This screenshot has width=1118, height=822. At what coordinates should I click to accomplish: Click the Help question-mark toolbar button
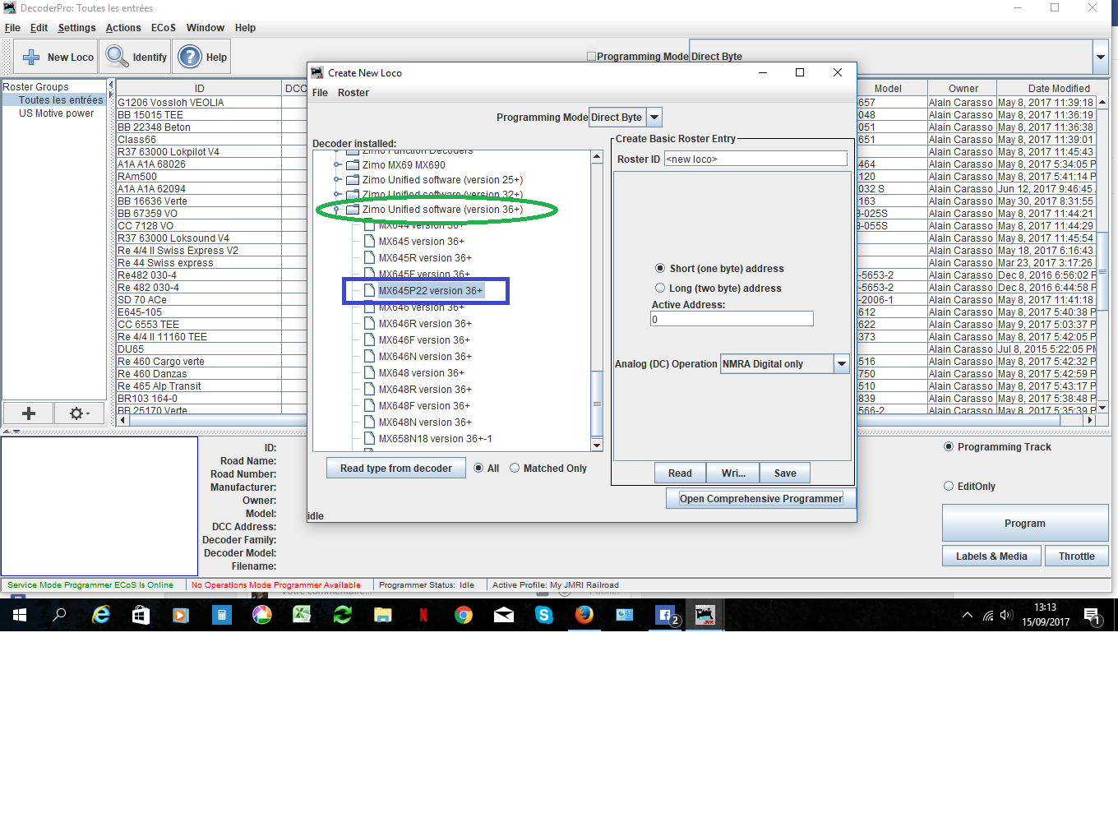coord(203,57)
